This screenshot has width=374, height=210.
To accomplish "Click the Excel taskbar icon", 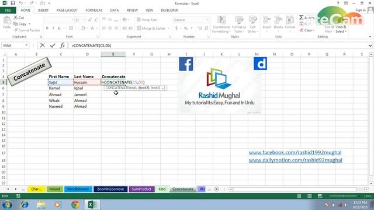I will [x=92, y=205].
